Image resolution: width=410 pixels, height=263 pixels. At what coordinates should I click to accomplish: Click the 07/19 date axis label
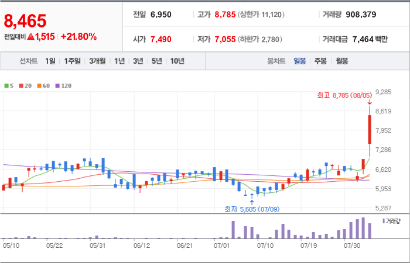tap(309, 246)
